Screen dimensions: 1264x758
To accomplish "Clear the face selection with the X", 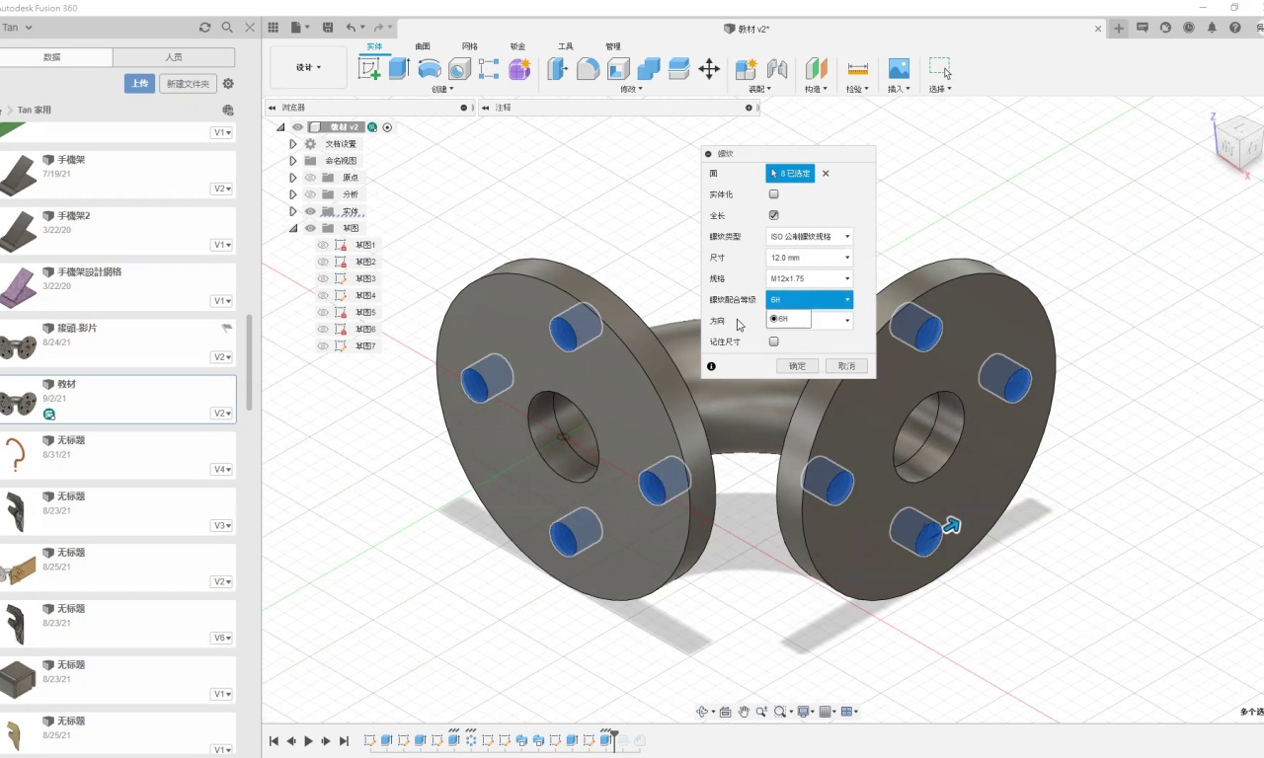I will pyautogui.click(x=827, y=174).
